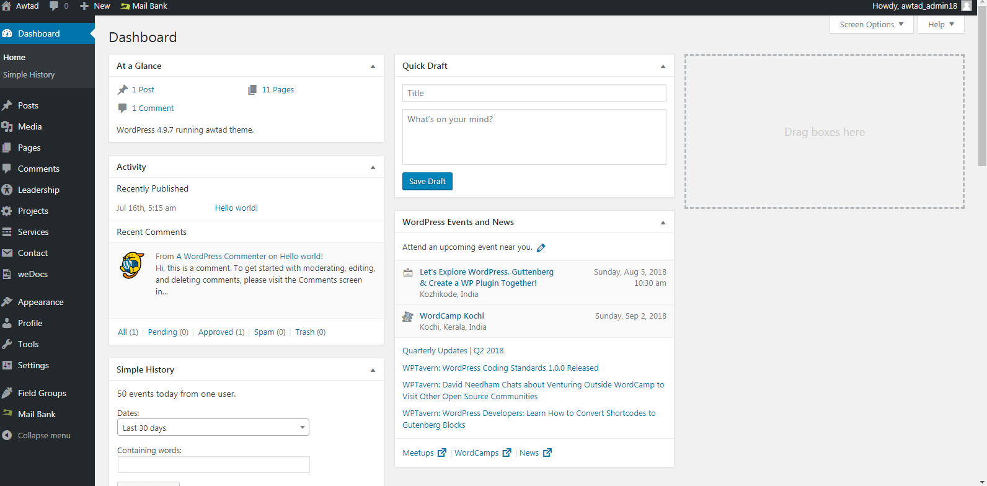This screenshot has width=987, height=486.
Task: Collapse the WordPress Events and News panel
Action: tap(663, 223)
